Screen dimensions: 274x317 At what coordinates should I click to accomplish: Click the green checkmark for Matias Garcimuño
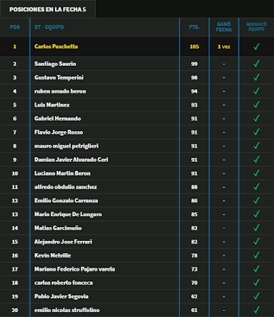point(256,228)
